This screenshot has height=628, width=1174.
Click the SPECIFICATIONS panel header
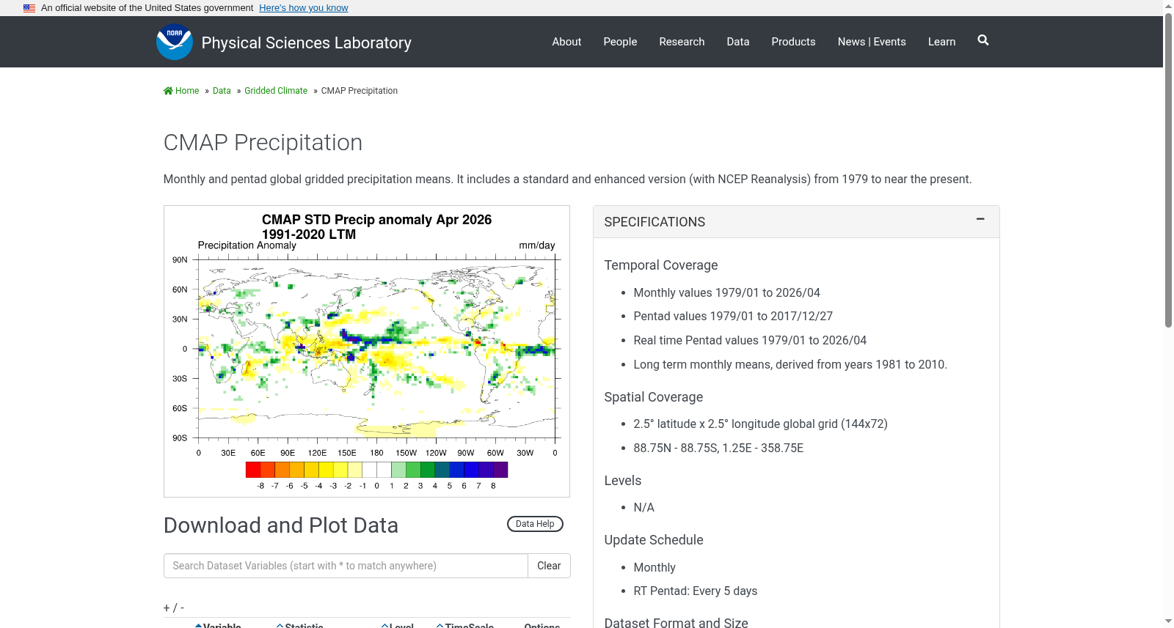pos(796,222)
